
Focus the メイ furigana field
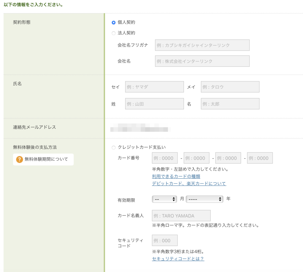point(230,87)
